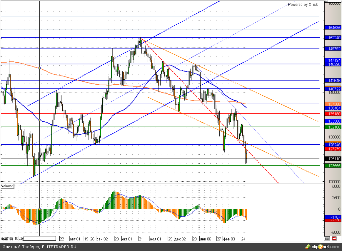The image size is (342, 251).
Task: Click the red arrow scroll-to-end icon
Action: coord(334,239)
